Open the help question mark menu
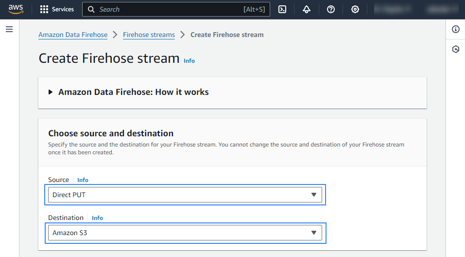This screenshot has height=257, width=465. tap(331, 9)
